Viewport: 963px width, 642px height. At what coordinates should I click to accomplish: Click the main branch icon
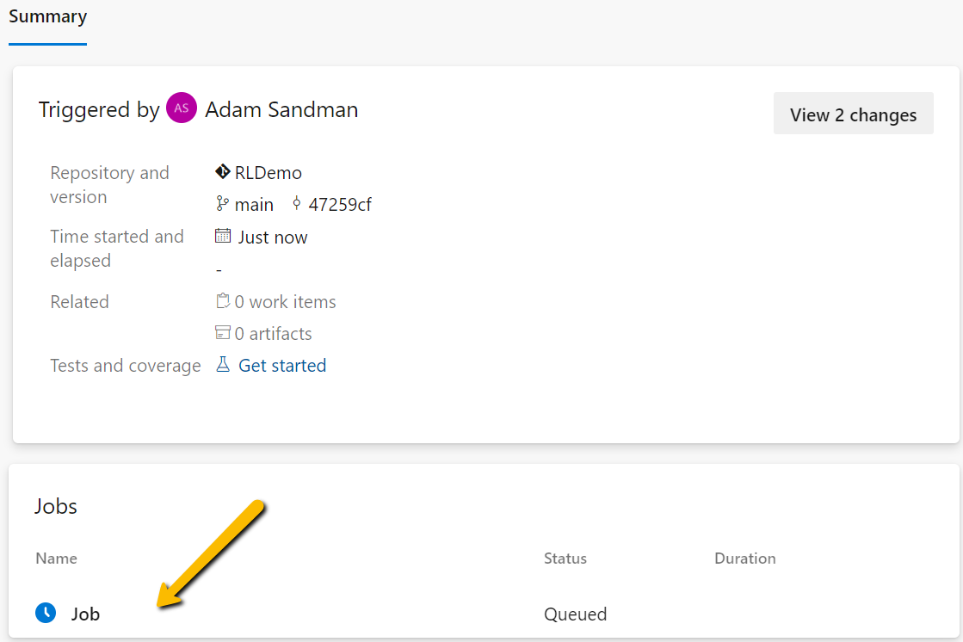pos(222,204)
